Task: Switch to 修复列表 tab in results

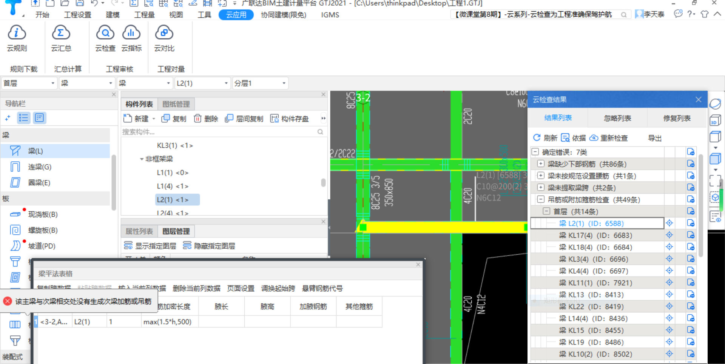Action: [x=677, y=118]
